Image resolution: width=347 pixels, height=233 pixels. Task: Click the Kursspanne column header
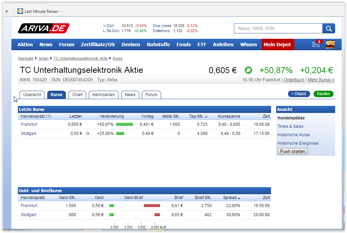pos(229,116)
